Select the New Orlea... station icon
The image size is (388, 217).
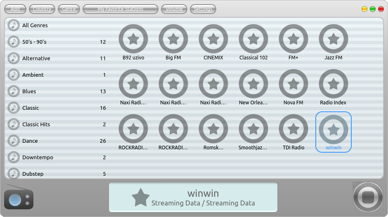point(253,84)
